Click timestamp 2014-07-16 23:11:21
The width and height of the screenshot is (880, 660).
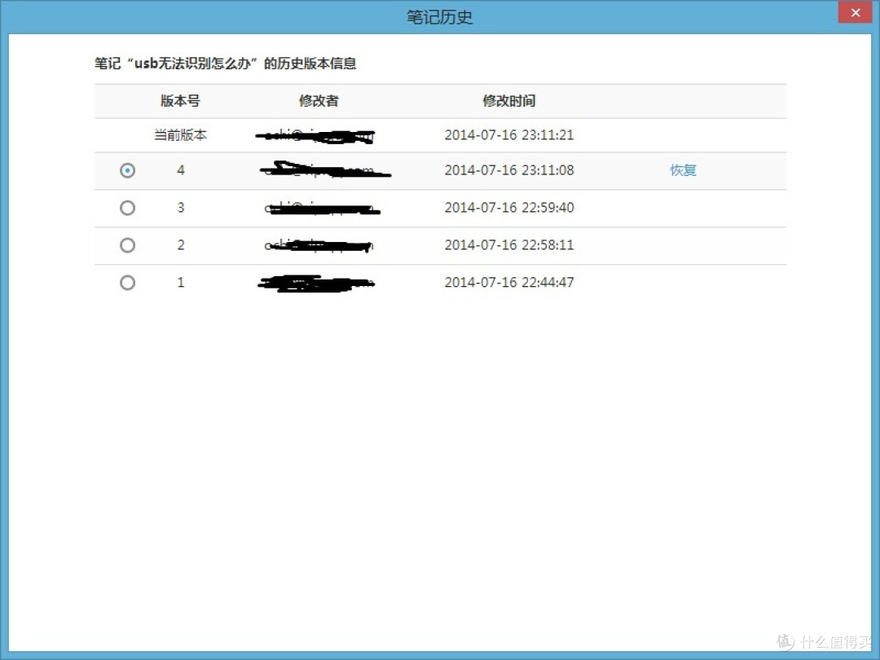click(x=509, y=135)
